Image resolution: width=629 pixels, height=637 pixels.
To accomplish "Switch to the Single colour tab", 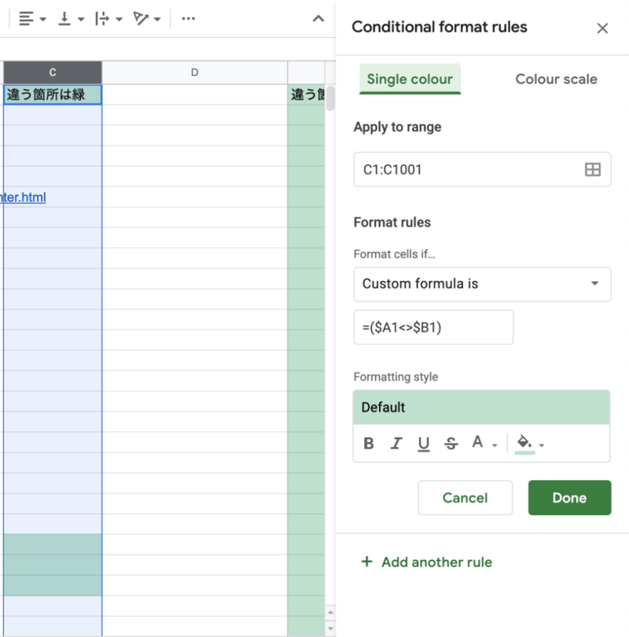I will pos(410,79).
